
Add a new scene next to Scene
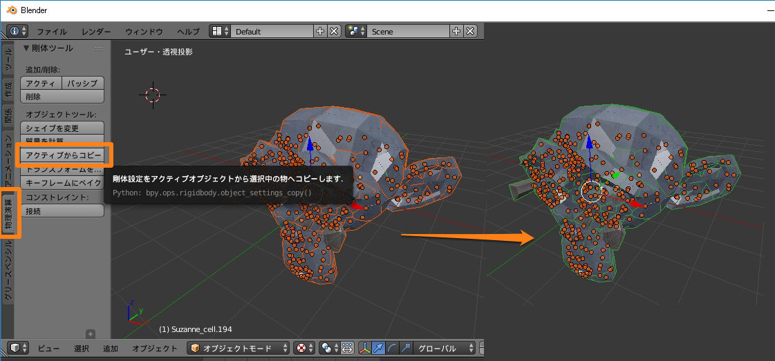[x=456, y=31]
